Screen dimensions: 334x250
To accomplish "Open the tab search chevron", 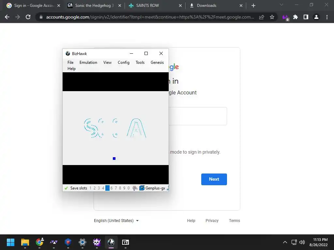I will point(281,5).
